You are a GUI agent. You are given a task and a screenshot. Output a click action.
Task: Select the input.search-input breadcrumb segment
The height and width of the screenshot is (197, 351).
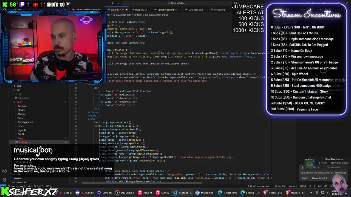pyautogui.click(x=156, y=15)
